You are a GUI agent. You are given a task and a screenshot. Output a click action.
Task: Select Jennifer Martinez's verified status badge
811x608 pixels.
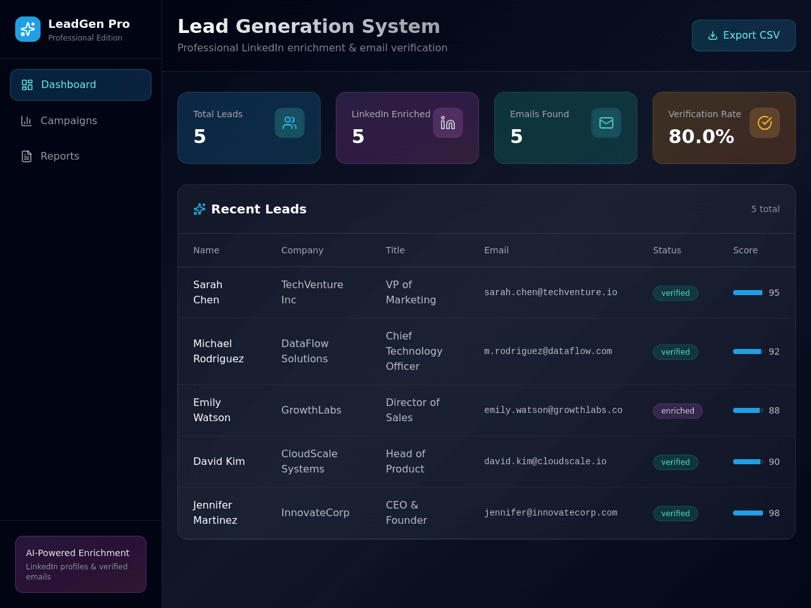(675, 514)
